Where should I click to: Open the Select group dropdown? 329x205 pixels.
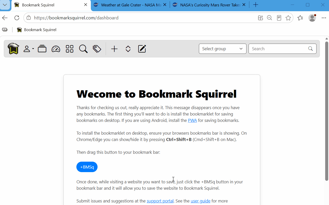pyautogui.click(x=223, y=49)
